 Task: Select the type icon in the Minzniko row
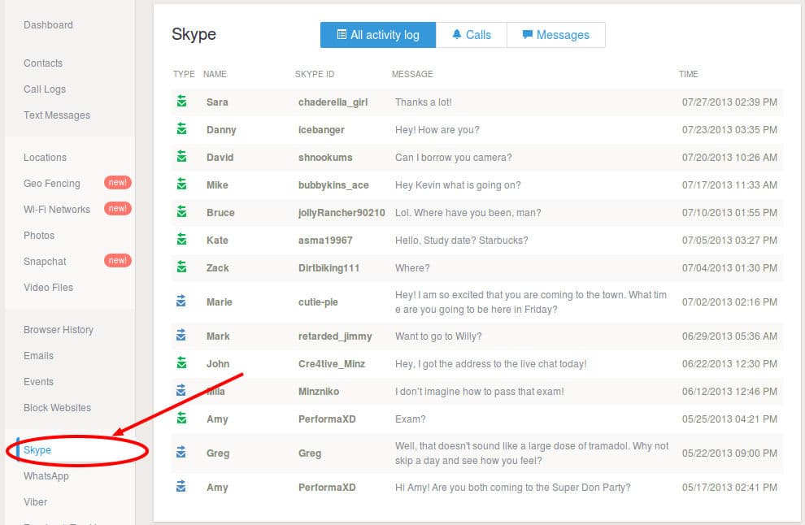[181, 391]
